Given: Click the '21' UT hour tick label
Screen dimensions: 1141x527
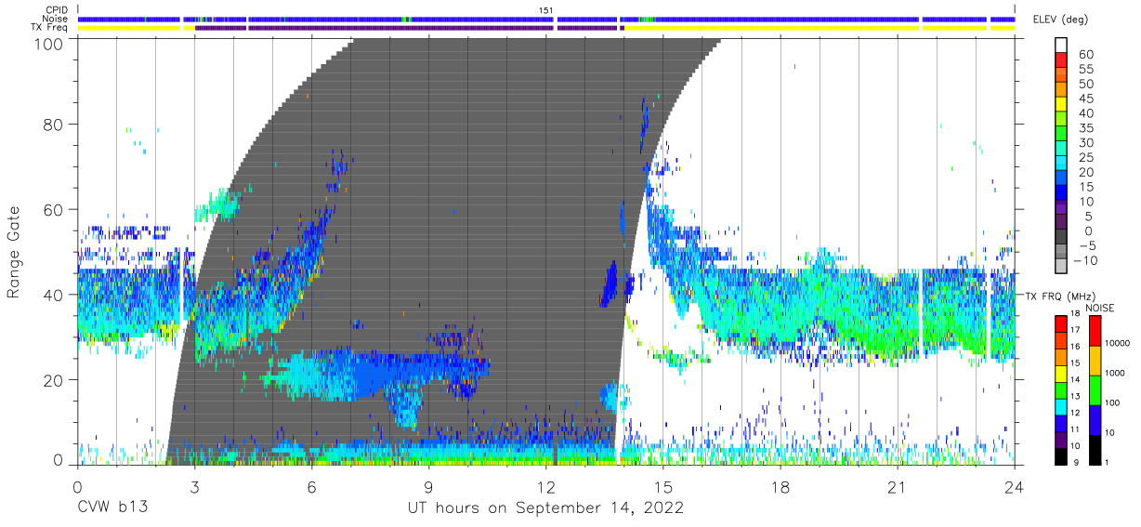Looking at the screenshot, I should (x=898, y=486).
